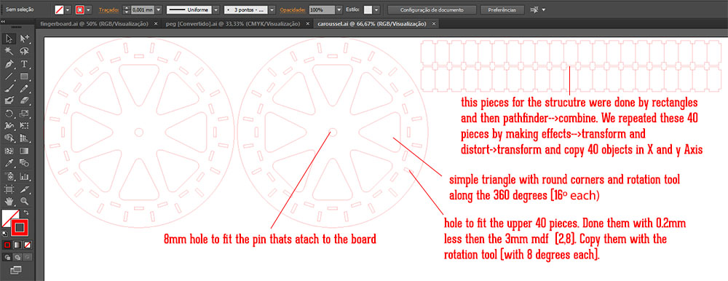Select the Shape Builder tool
This screenshot has width=728, height=281.
tap(9, 138)
